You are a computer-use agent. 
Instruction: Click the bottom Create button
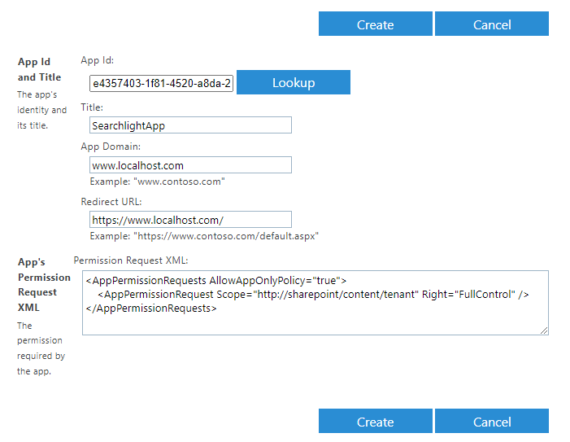click(x=375, y=421)
